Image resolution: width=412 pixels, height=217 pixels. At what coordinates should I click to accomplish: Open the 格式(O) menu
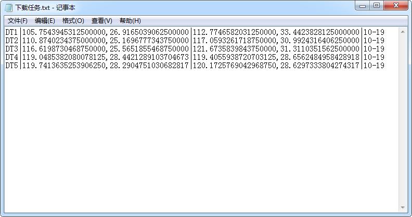73,21
